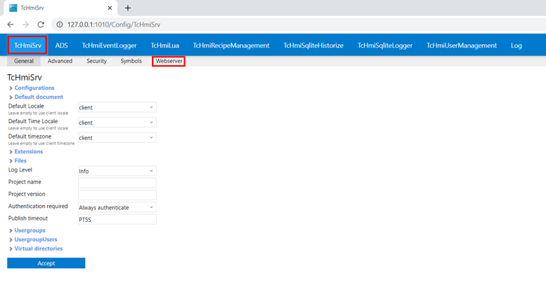The width and height of the screenshot is (546, 282).
Task: Open the Default Locale dropdown
Action: pyautogui.click(x=118, y=107)
